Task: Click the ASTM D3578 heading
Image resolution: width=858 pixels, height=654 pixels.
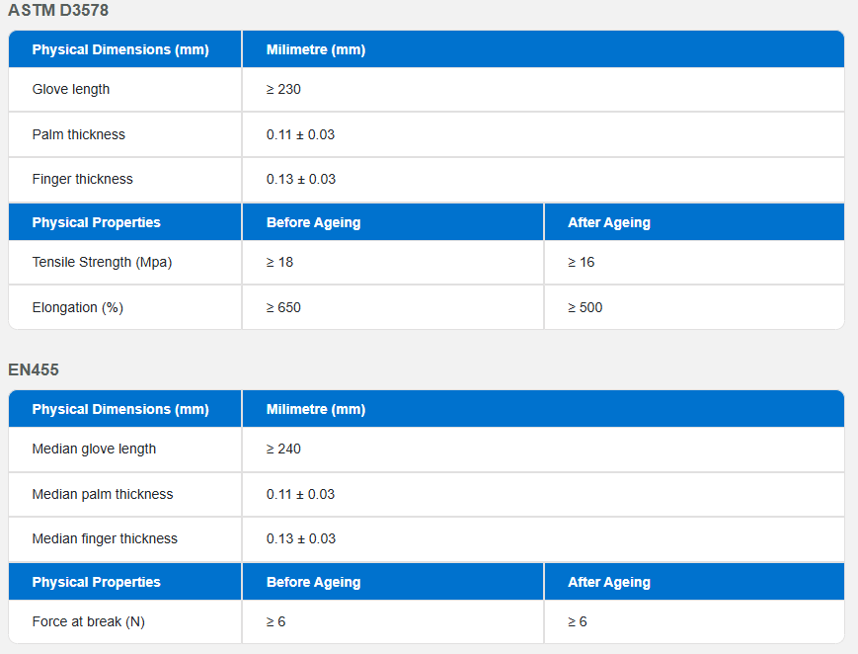Action: pos(58,10)
